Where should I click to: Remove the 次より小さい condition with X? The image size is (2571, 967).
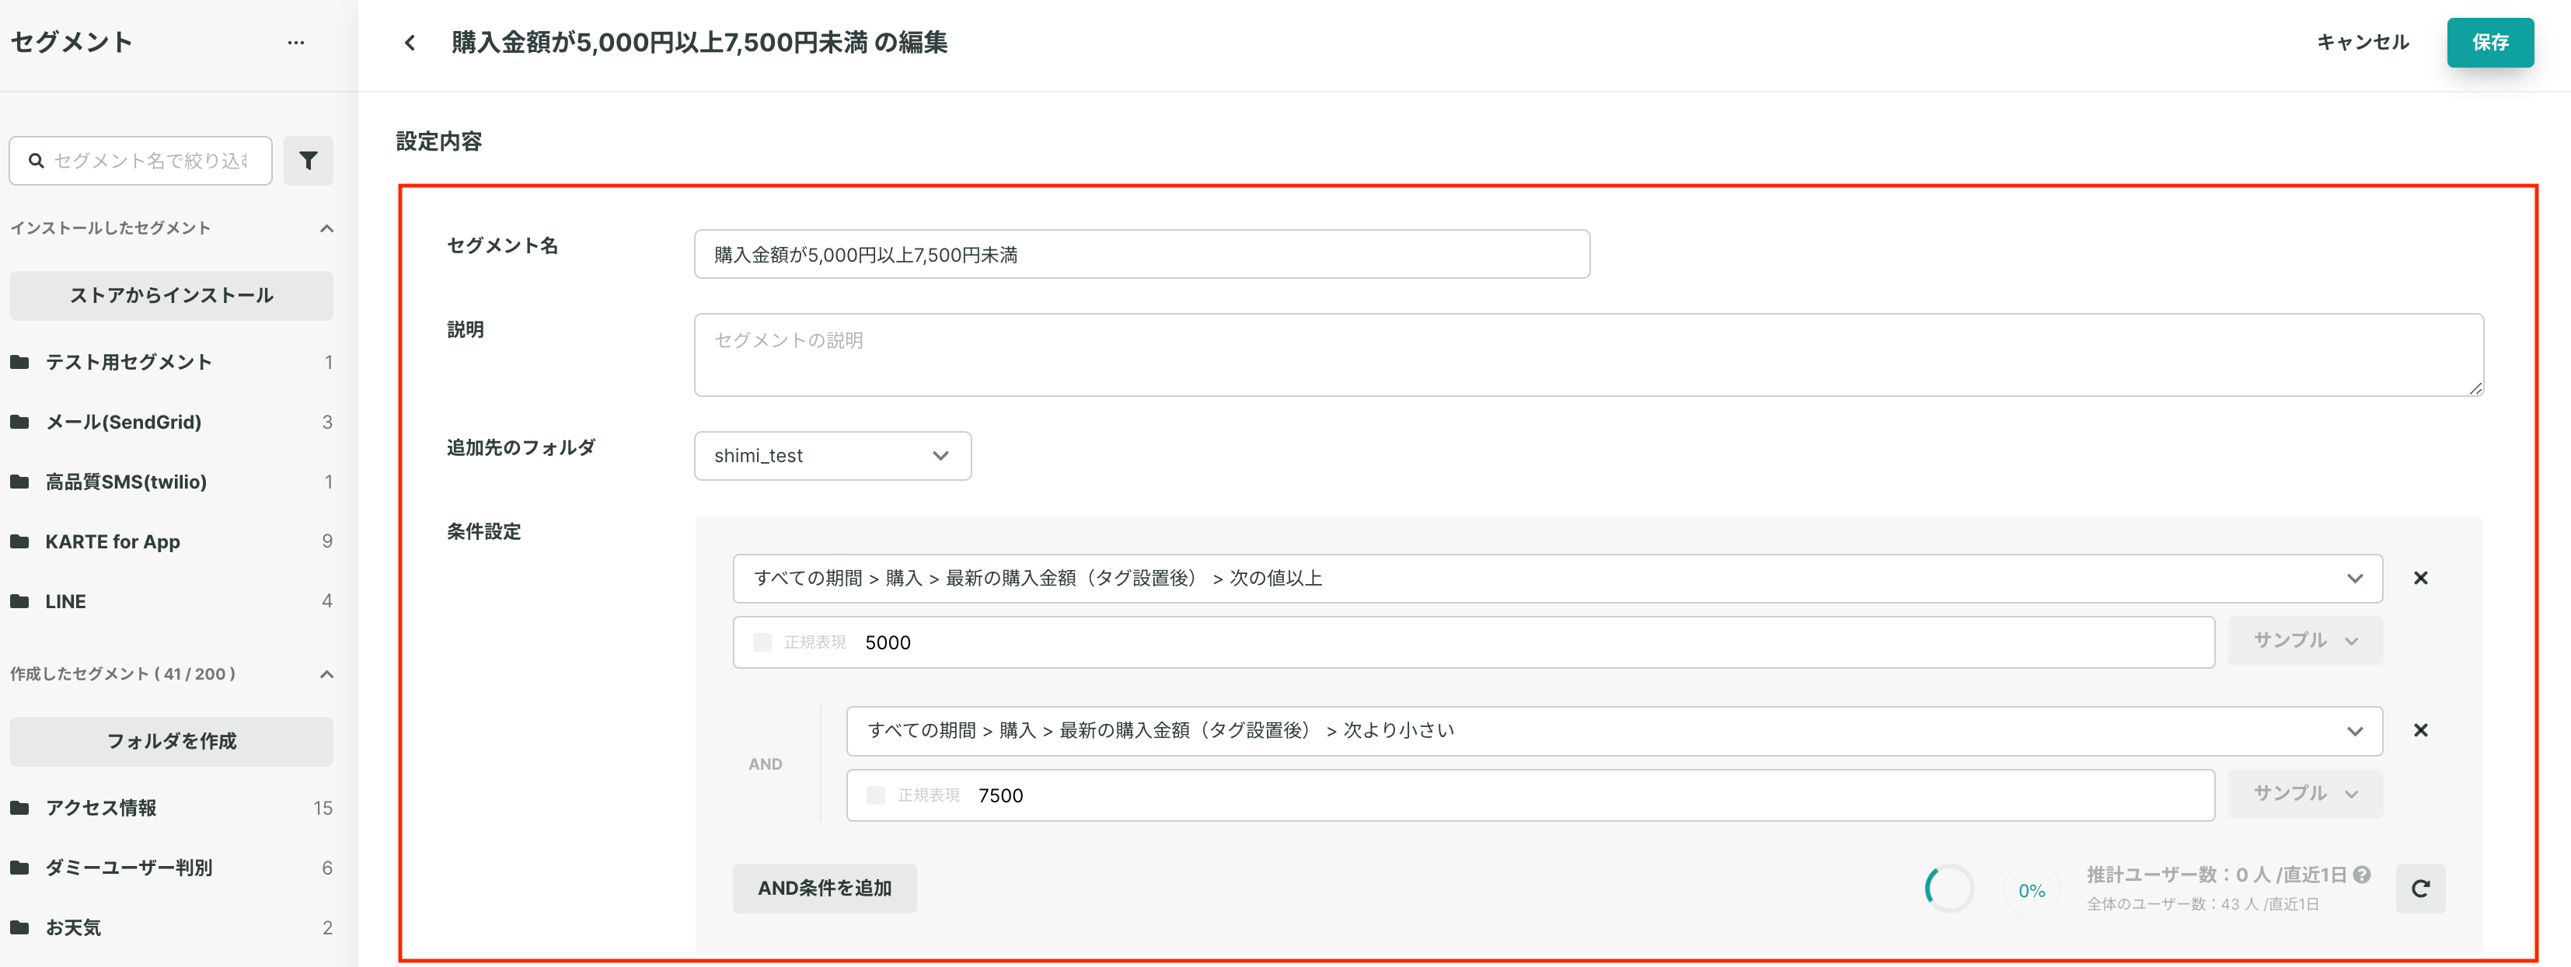tap(2420, 731)
